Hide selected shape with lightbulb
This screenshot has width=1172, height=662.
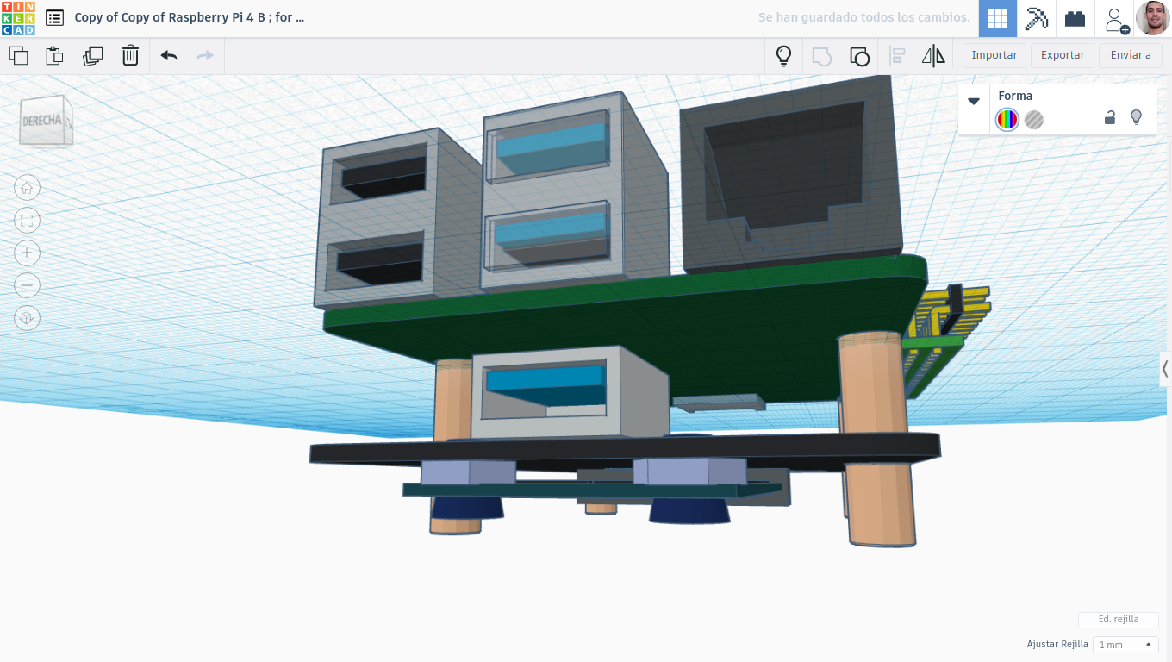click(x=1136, y=117)
